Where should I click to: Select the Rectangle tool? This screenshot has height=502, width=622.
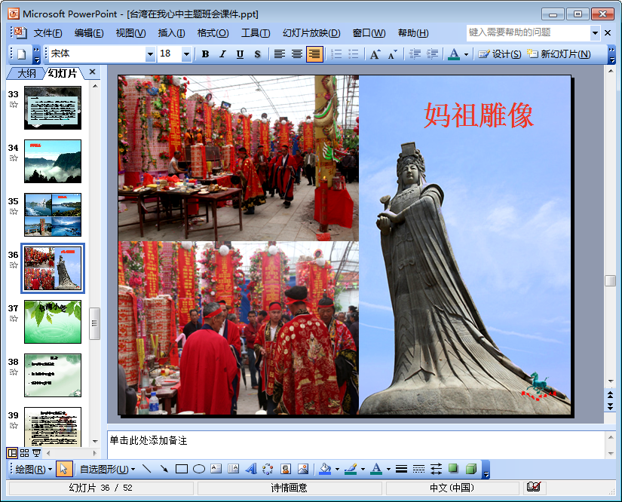coord(181,469)
